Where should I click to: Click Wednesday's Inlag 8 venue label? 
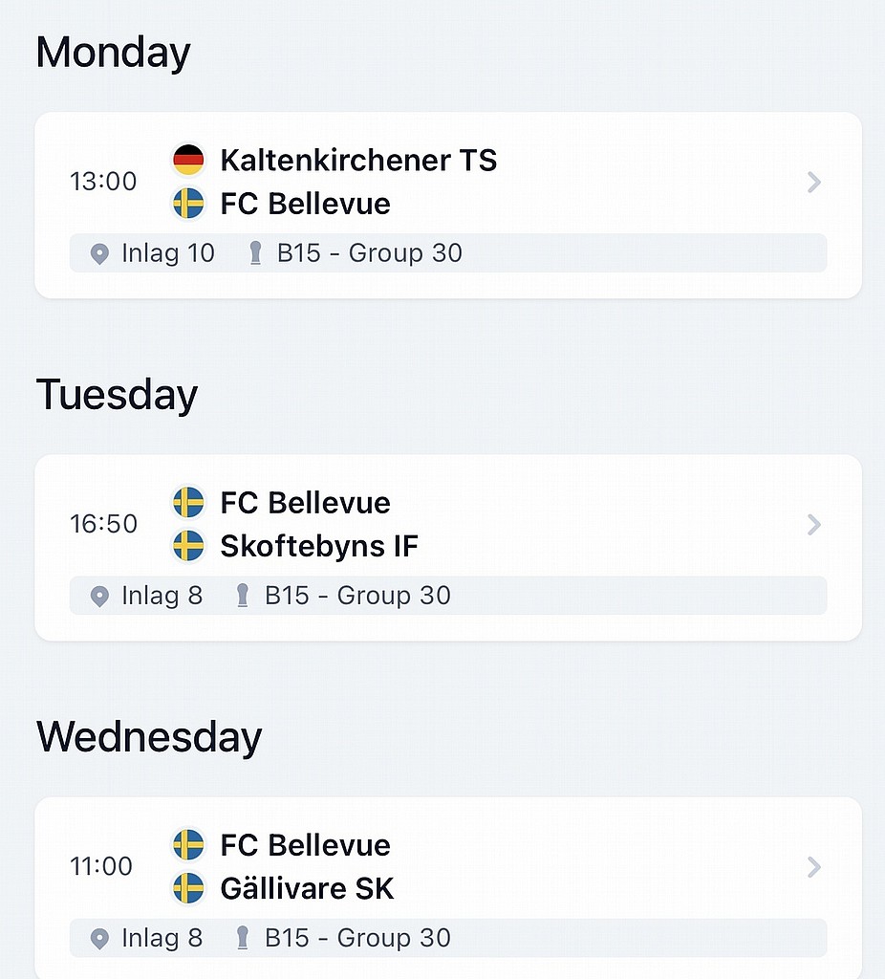pyautogui.click(x=162, y=938)
